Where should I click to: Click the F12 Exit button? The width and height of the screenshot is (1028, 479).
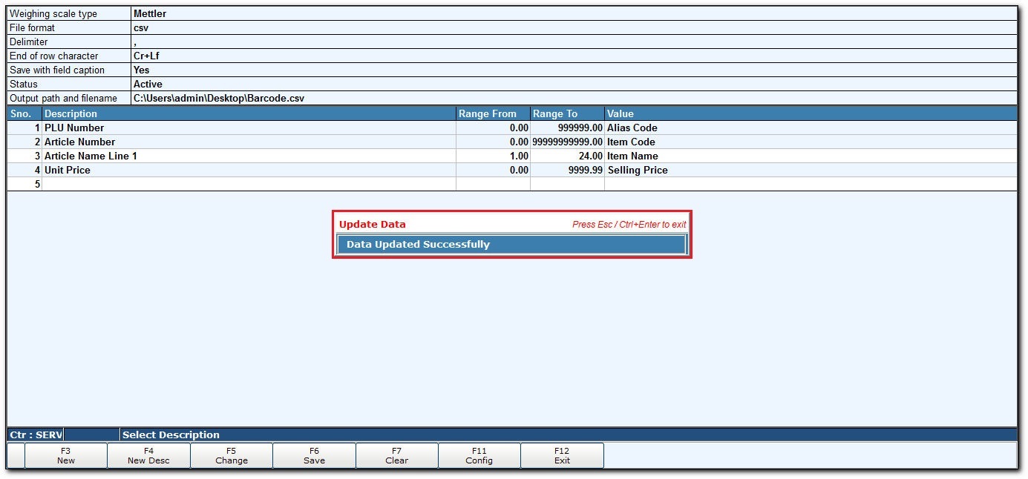[563, 455]
